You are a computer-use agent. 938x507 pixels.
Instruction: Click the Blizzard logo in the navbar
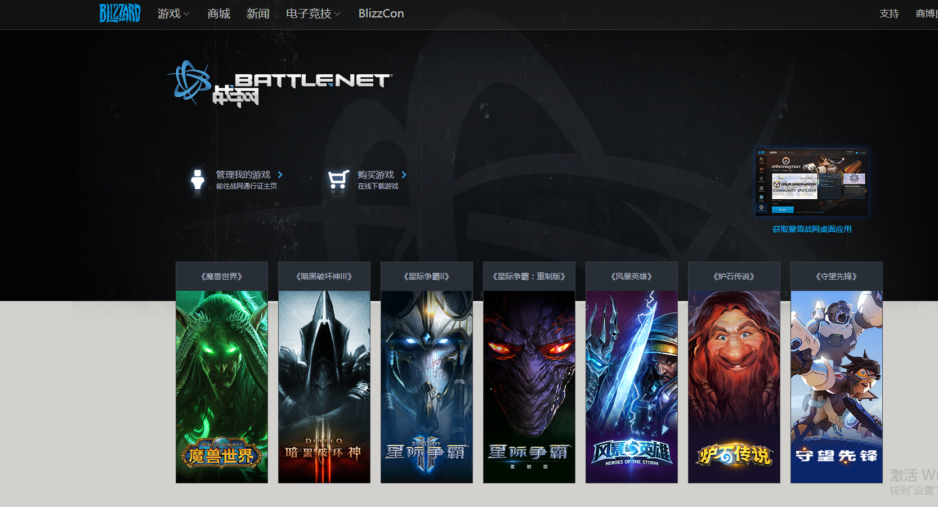[120, 13]
